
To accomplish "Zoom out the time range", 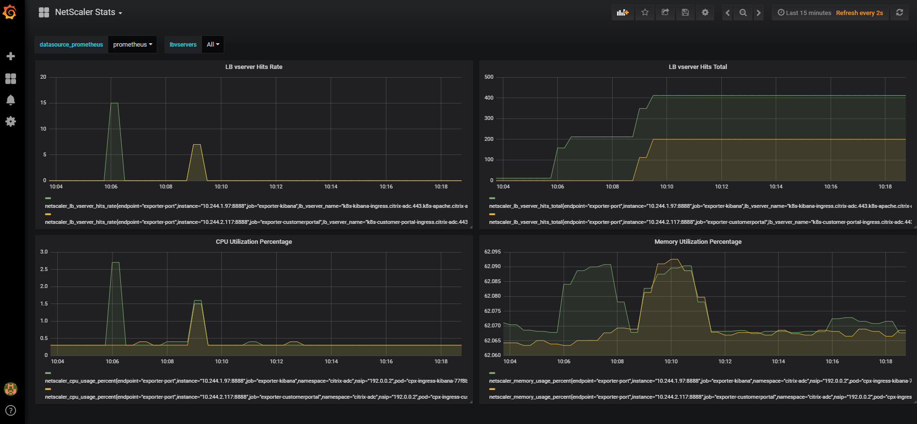I will click(x=743, y=13).
